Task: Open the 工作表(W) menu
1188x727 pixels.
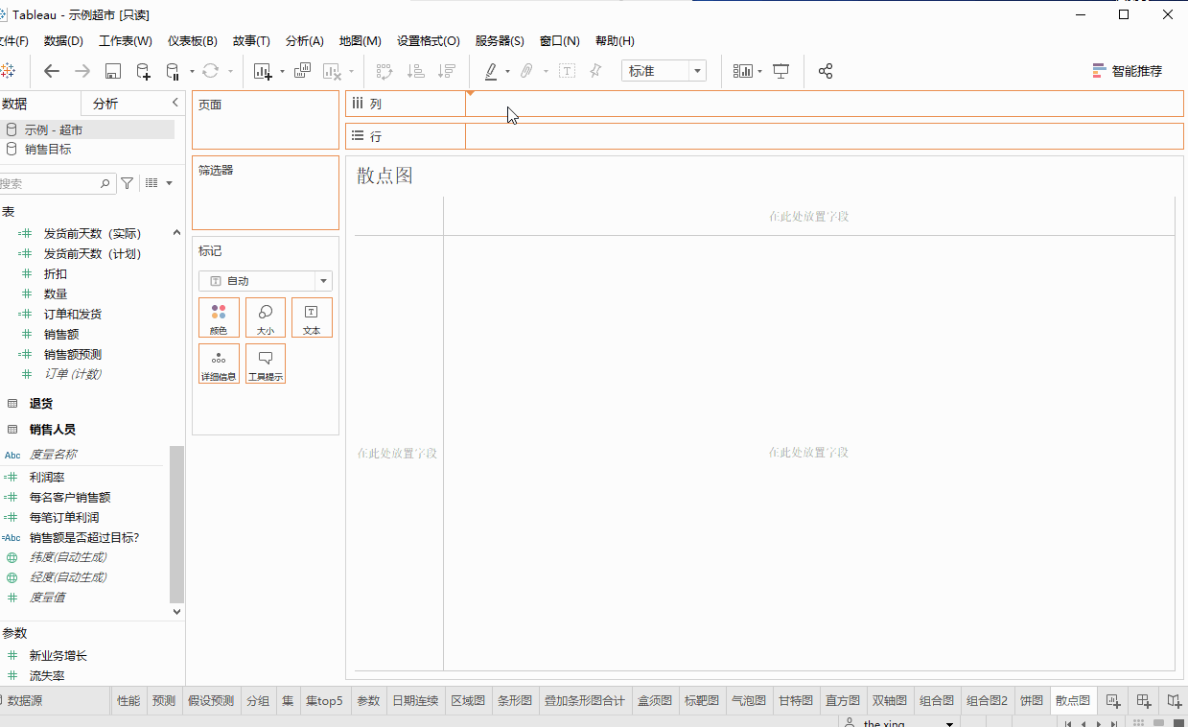Action: click(x=126, y=41)
